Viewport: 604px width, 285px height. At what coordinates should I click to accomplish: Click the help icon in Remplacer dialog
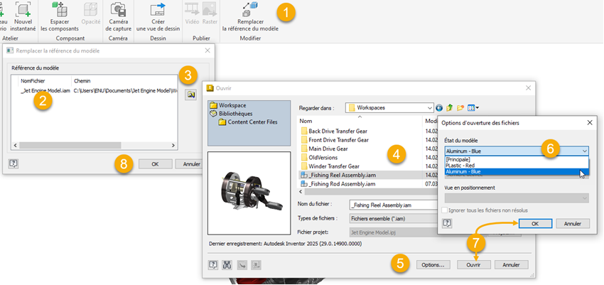[x=13, y=164]
